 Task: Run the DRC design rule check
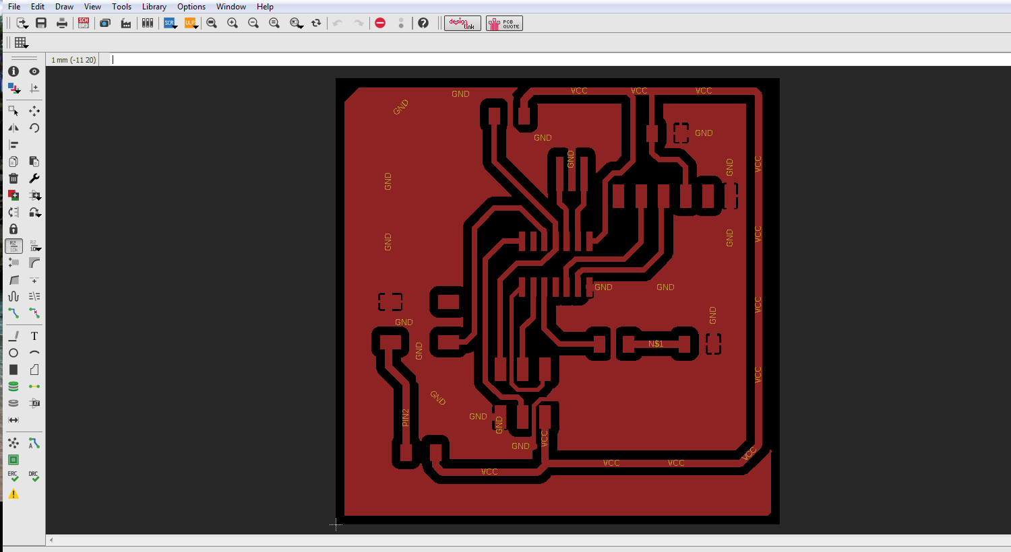(34, 477)
